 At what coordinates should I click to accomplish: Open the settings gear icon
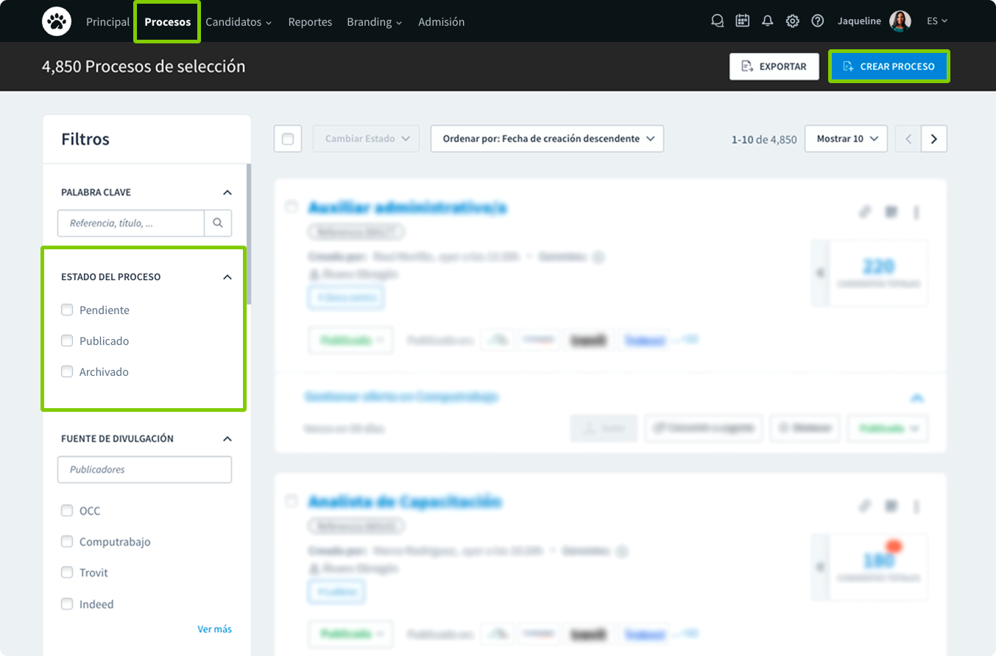click(792, 21)
